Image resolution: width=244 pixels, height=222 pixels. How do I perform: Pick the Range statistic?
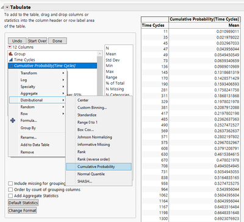[x=111, y=77]
